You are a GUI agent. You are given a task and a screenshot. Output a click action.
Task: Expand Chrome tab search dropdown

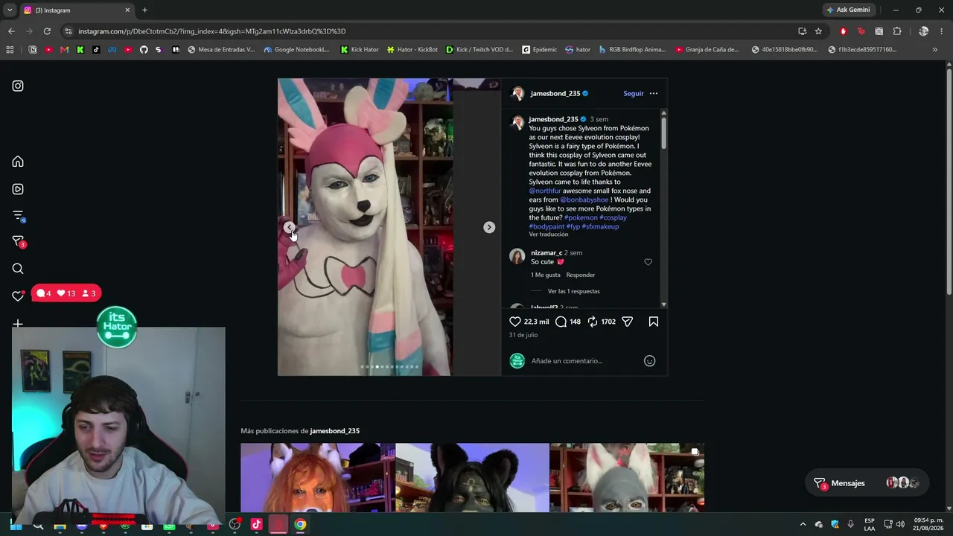coord(10,10)
